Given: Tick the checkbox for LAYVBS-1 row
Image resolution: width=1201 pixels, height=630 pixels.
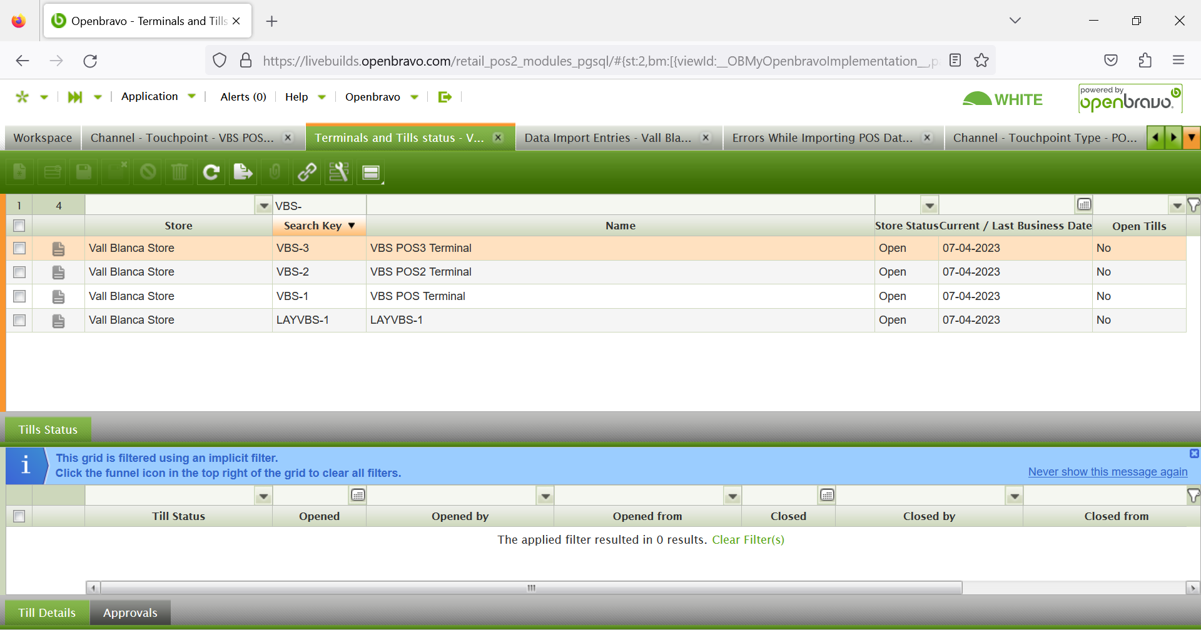Looking at the screenshot, I should [x=19, y=321].
